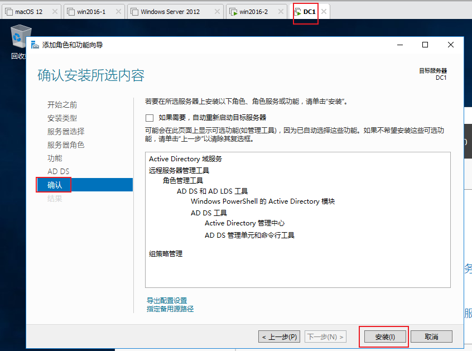The image size is (472, 351).
Task: Go to the 服务器角色 step
Action: (66, 145)
